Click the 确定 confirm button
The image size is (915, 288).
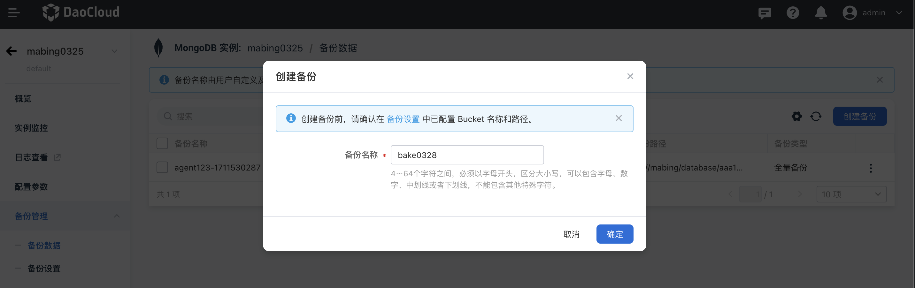(x=615, y=234)
